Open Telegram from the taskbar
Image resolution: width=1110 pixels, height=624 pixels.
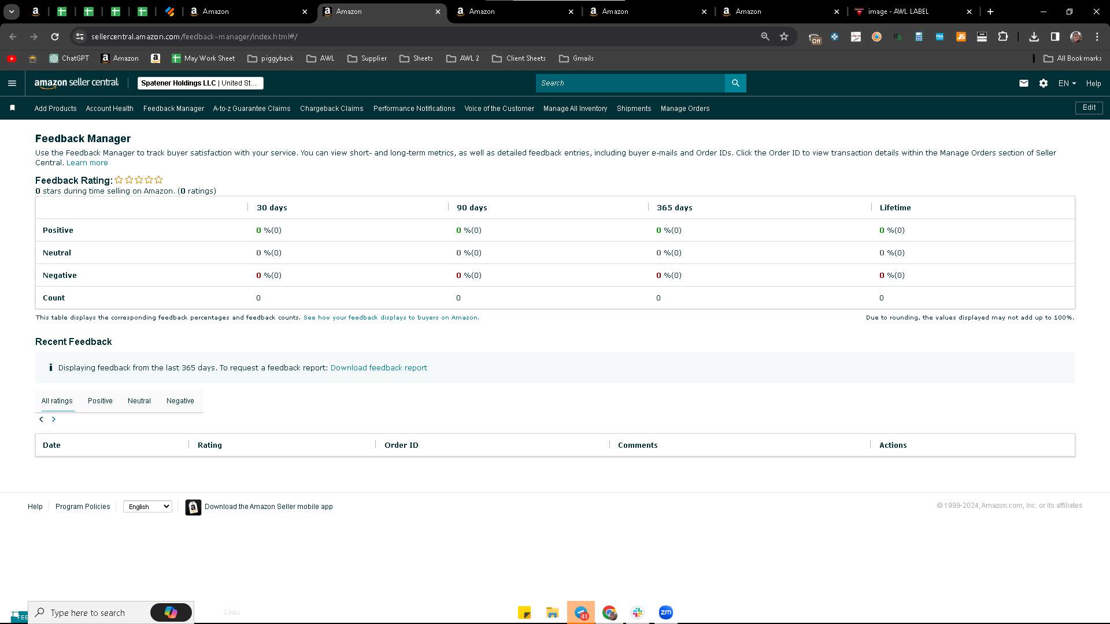click(x=581, y=612)
